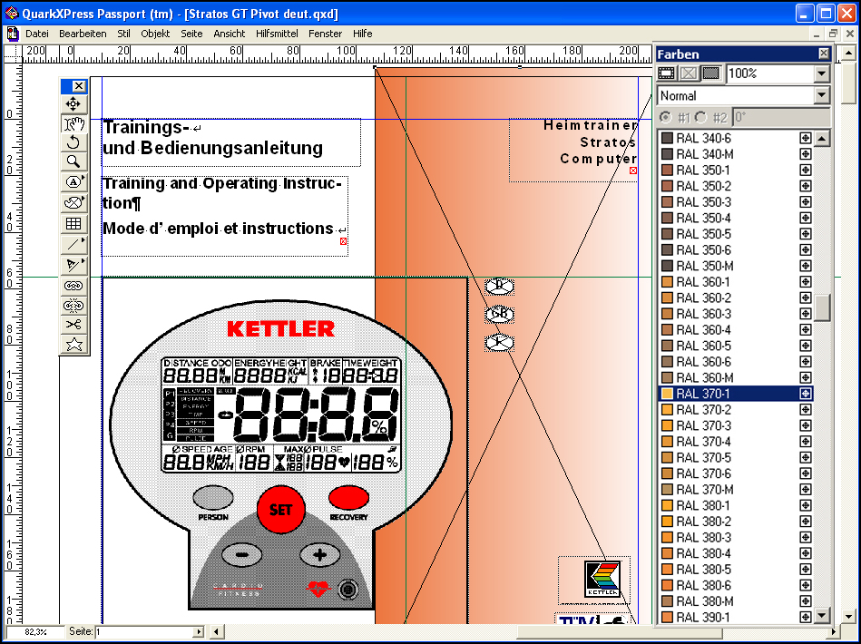Click the 82,3% zoom percentage field
Image resolution: width=861 pixels, height=644 pixels.
click(35, 632)
